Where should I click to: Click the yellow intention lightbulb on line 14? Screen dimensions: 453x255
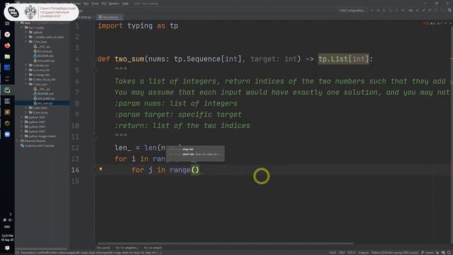(x=101, y=169)
